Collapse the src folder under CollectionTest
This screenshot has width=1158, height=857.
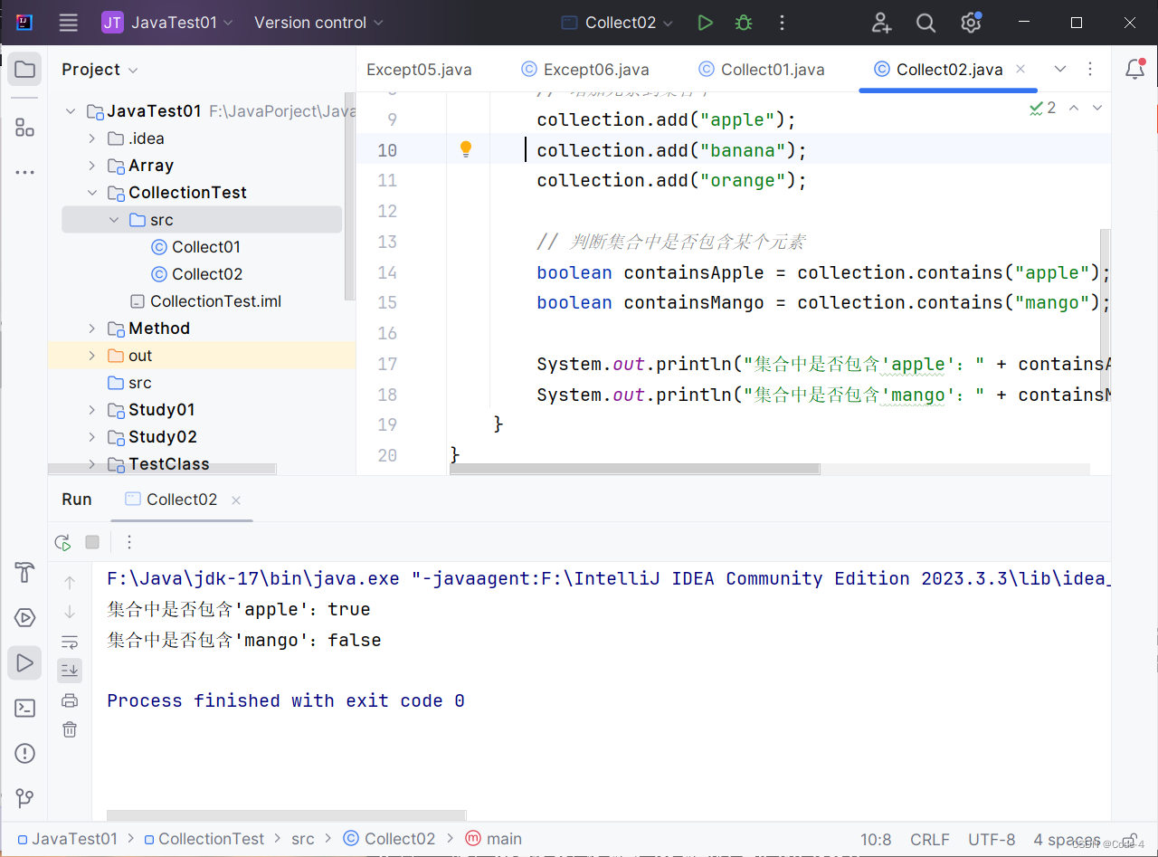(114, 220)
